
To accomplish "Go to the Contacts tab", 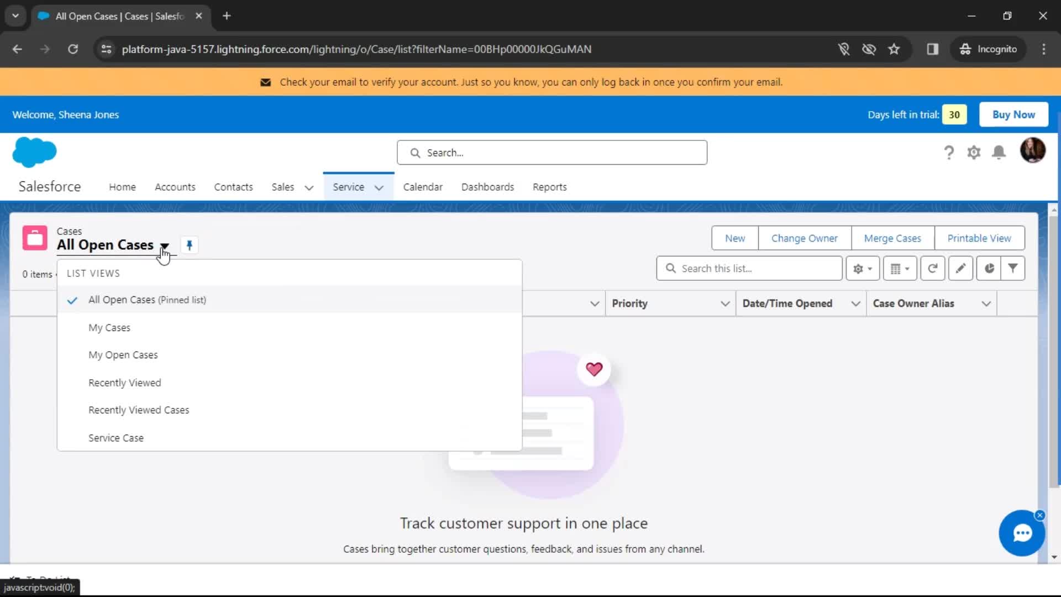I will point(233,187).
